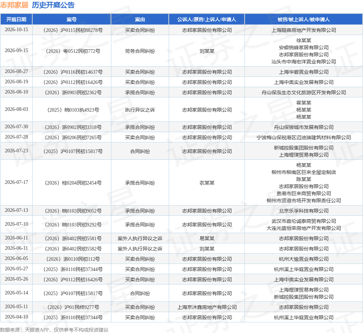Click case number 沪0115民初88278号
The image size is (363, 333).
point(73,30)
